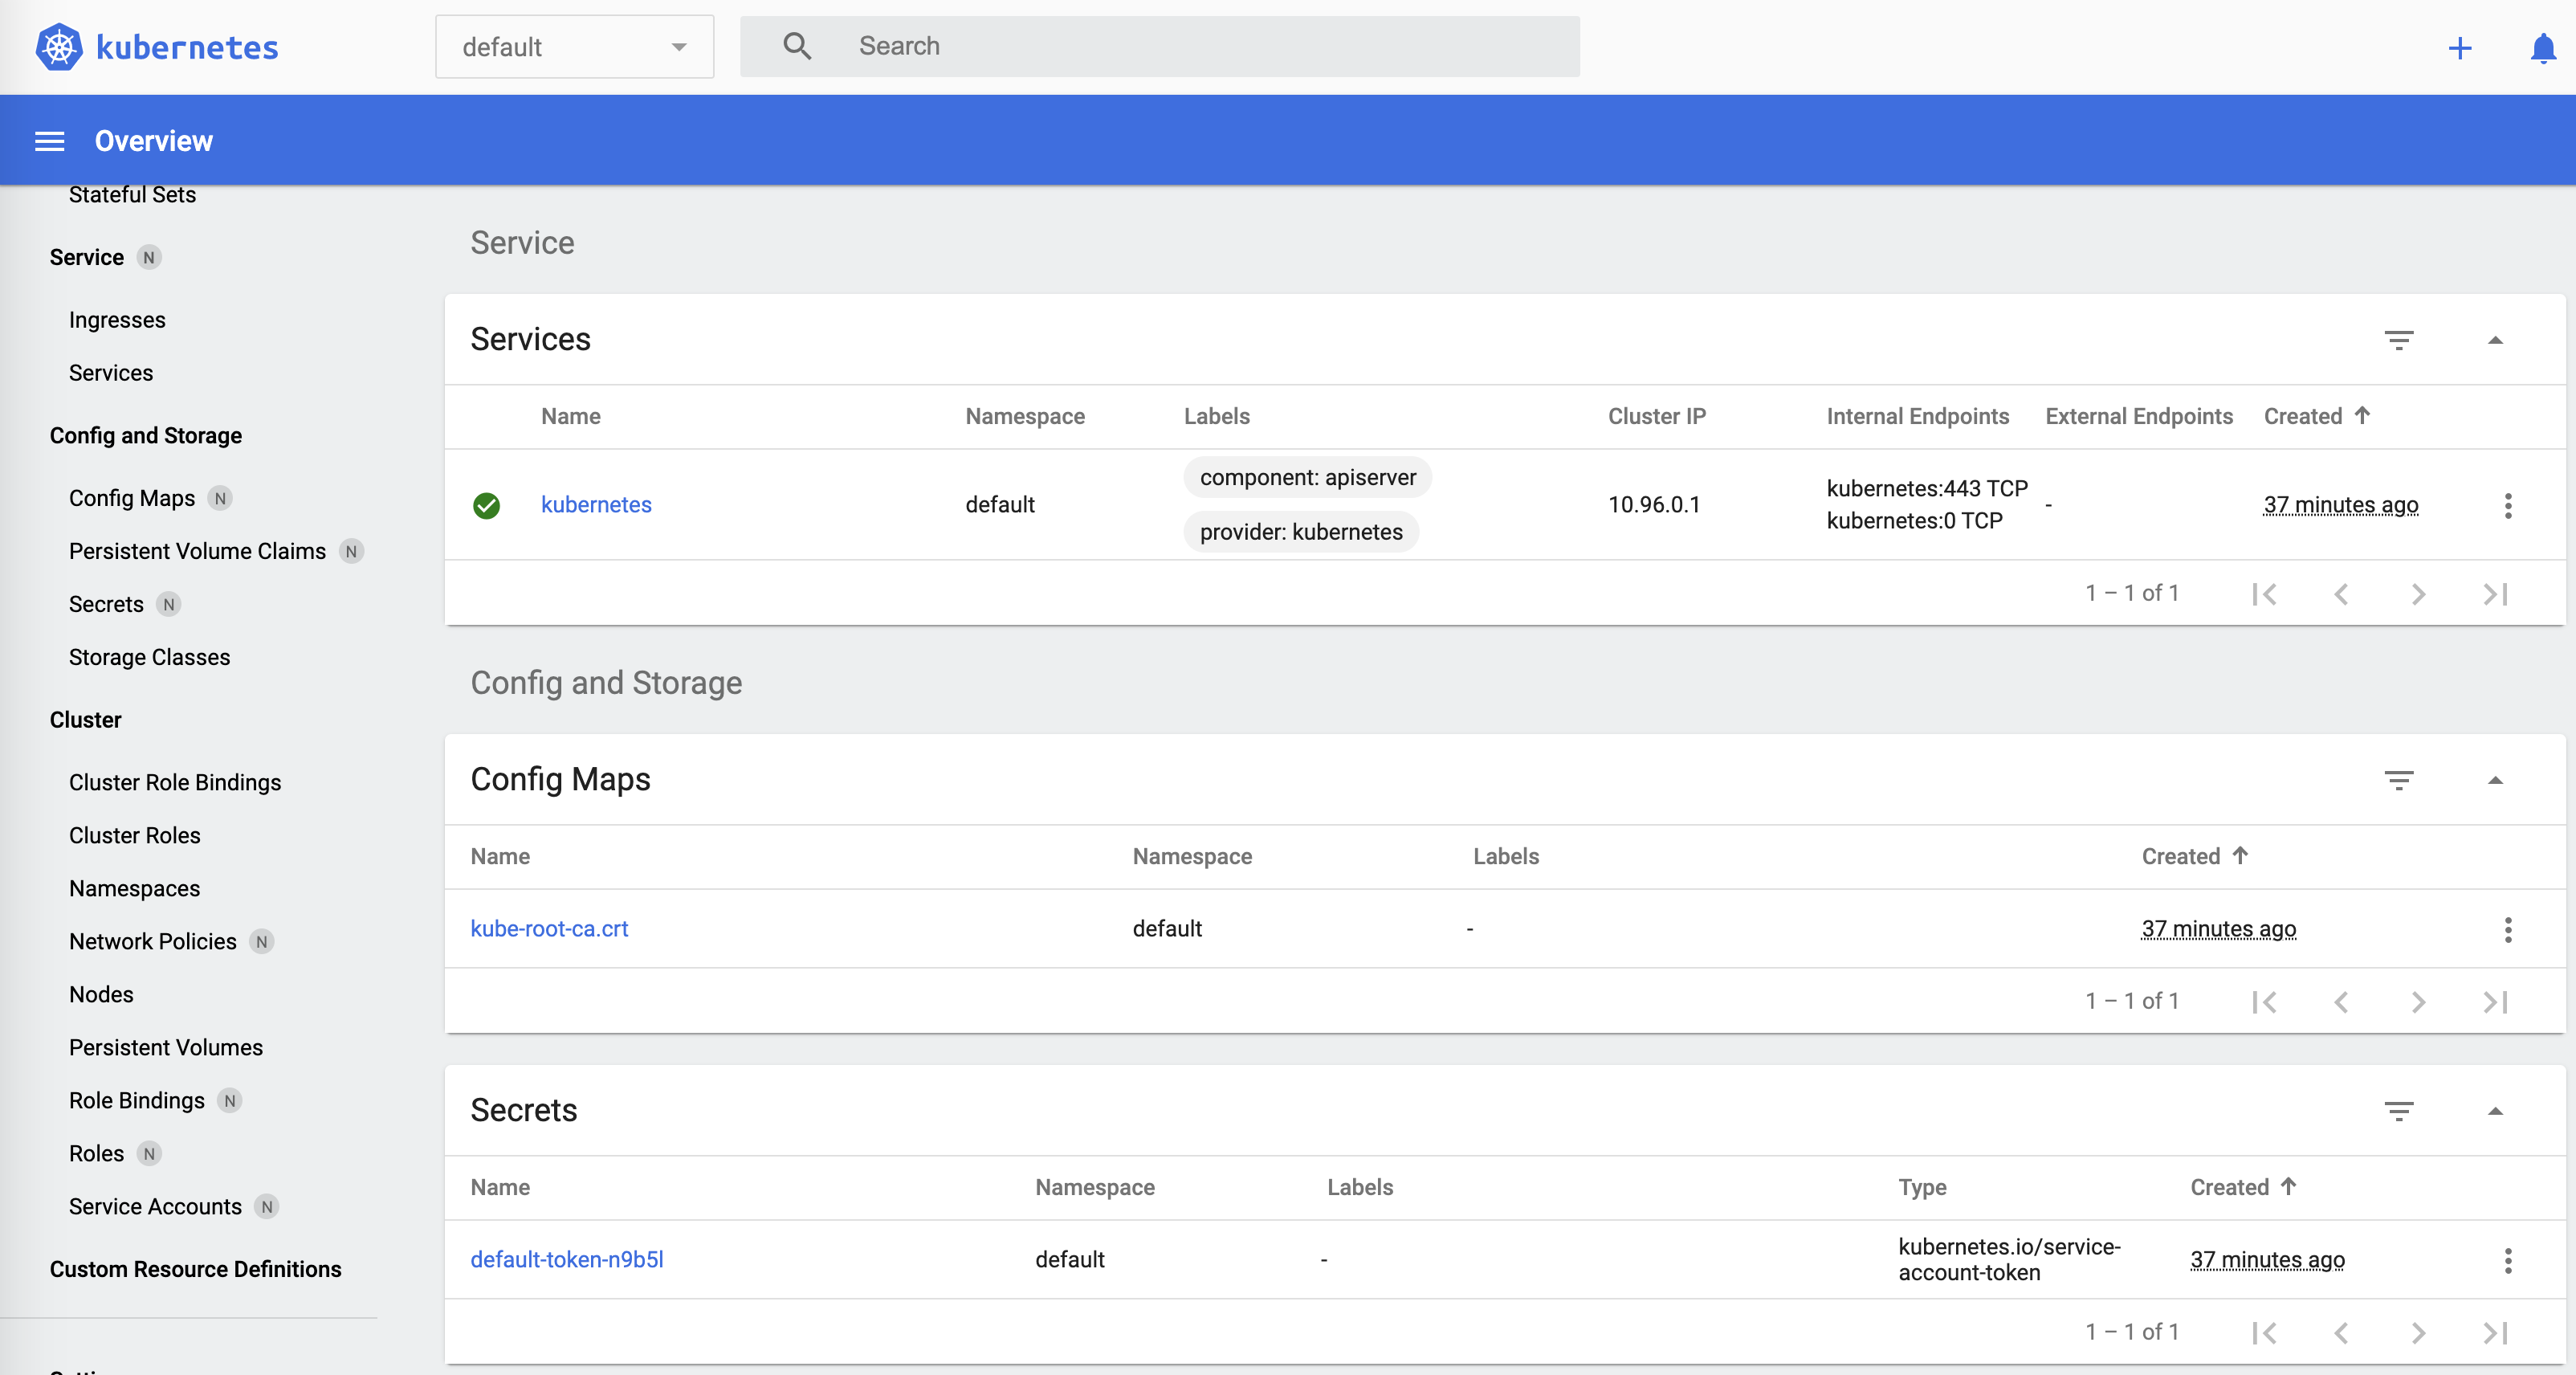Screen dimensions: 2576x1375
Task: Click the search magnifier icon
Action: [797, 46]
